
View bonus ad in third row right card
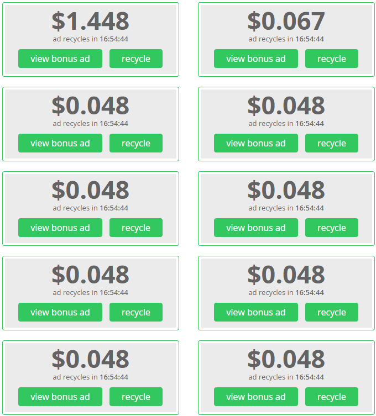pyautogui.click(x=255, y=228)
